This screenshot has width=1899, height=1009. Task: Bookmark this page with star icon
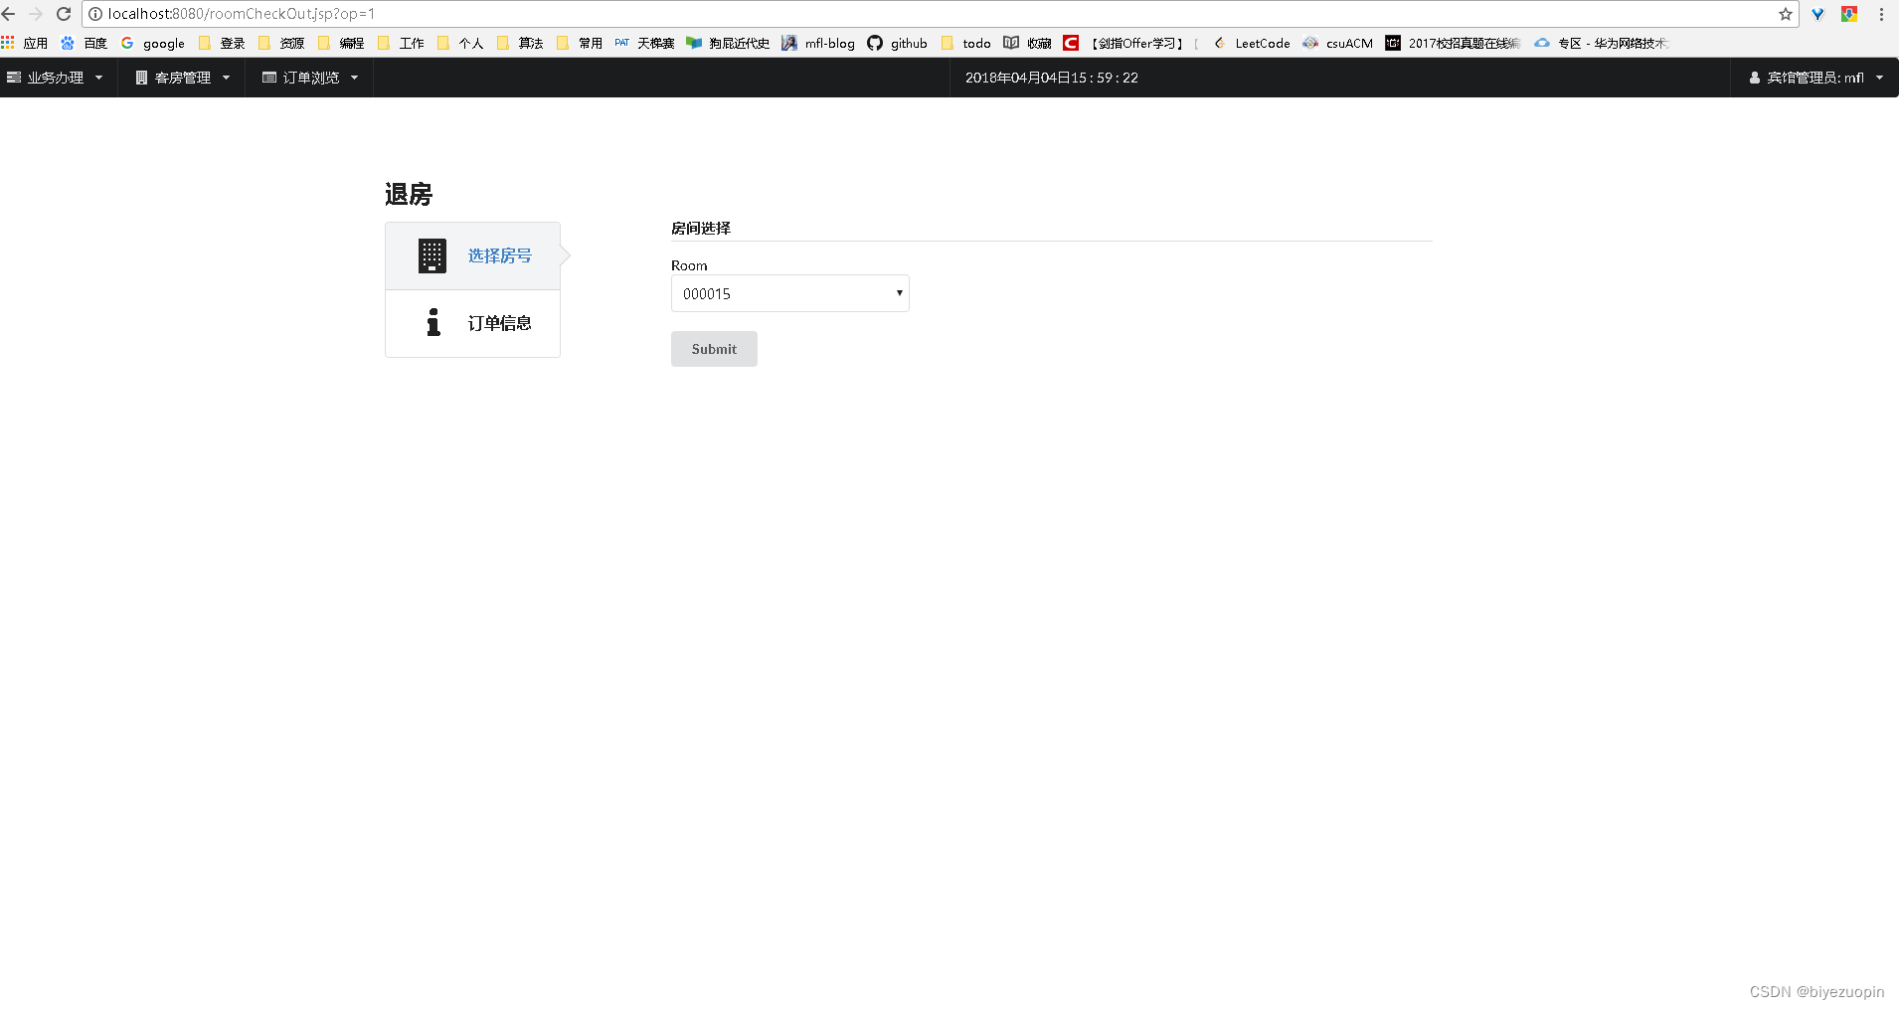1786,14
